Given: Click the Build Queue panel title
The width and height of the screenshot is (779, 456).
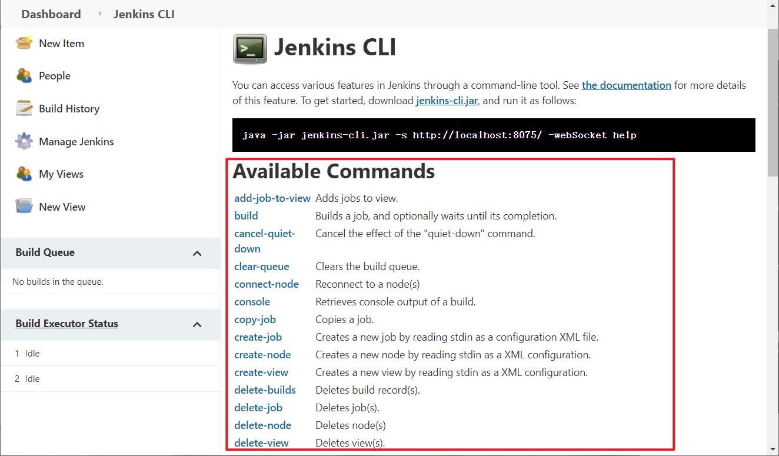Looking at the screenshot, I should click(45, 252).
